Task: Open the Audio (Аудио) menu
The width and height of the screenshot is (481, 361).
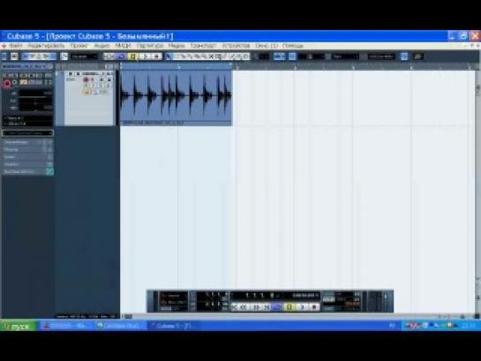Action: (x=101, y=46)
